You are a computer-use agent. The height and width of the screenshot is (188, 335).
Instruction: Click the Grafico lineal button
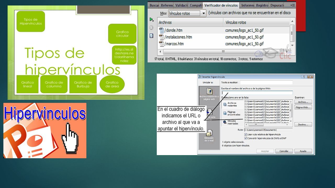[x=27, y=84]
